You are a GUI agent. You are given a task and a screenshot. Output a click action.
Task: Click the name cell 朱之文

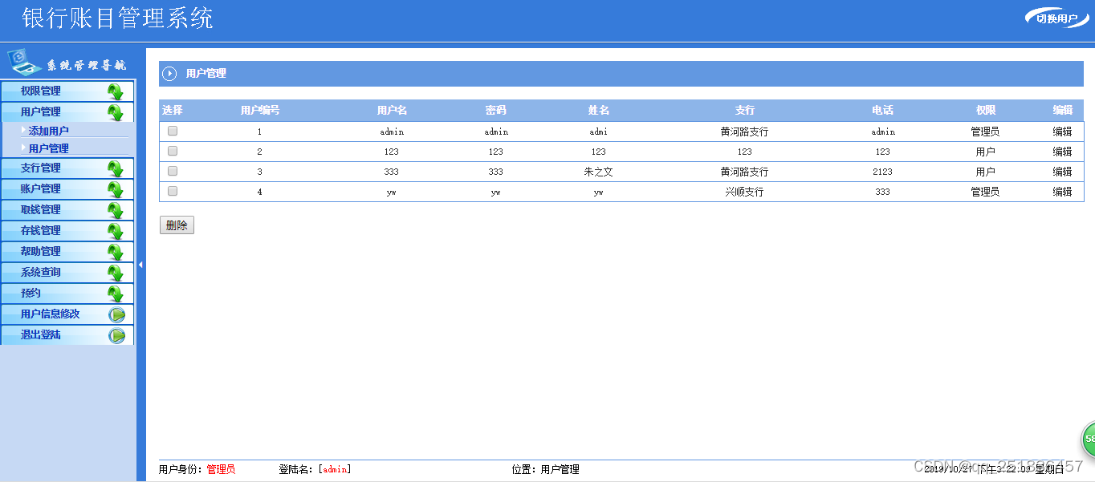(599, 172)
